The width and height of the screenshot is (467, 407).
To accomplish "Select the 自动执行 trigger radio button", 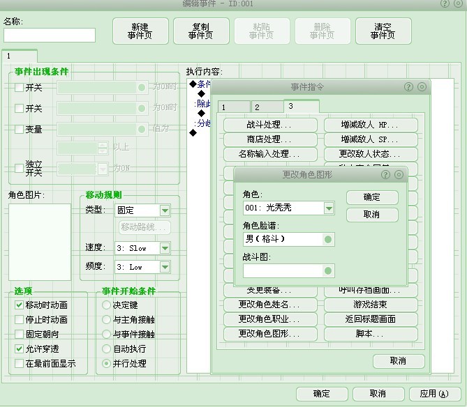I will coord(106,348).
